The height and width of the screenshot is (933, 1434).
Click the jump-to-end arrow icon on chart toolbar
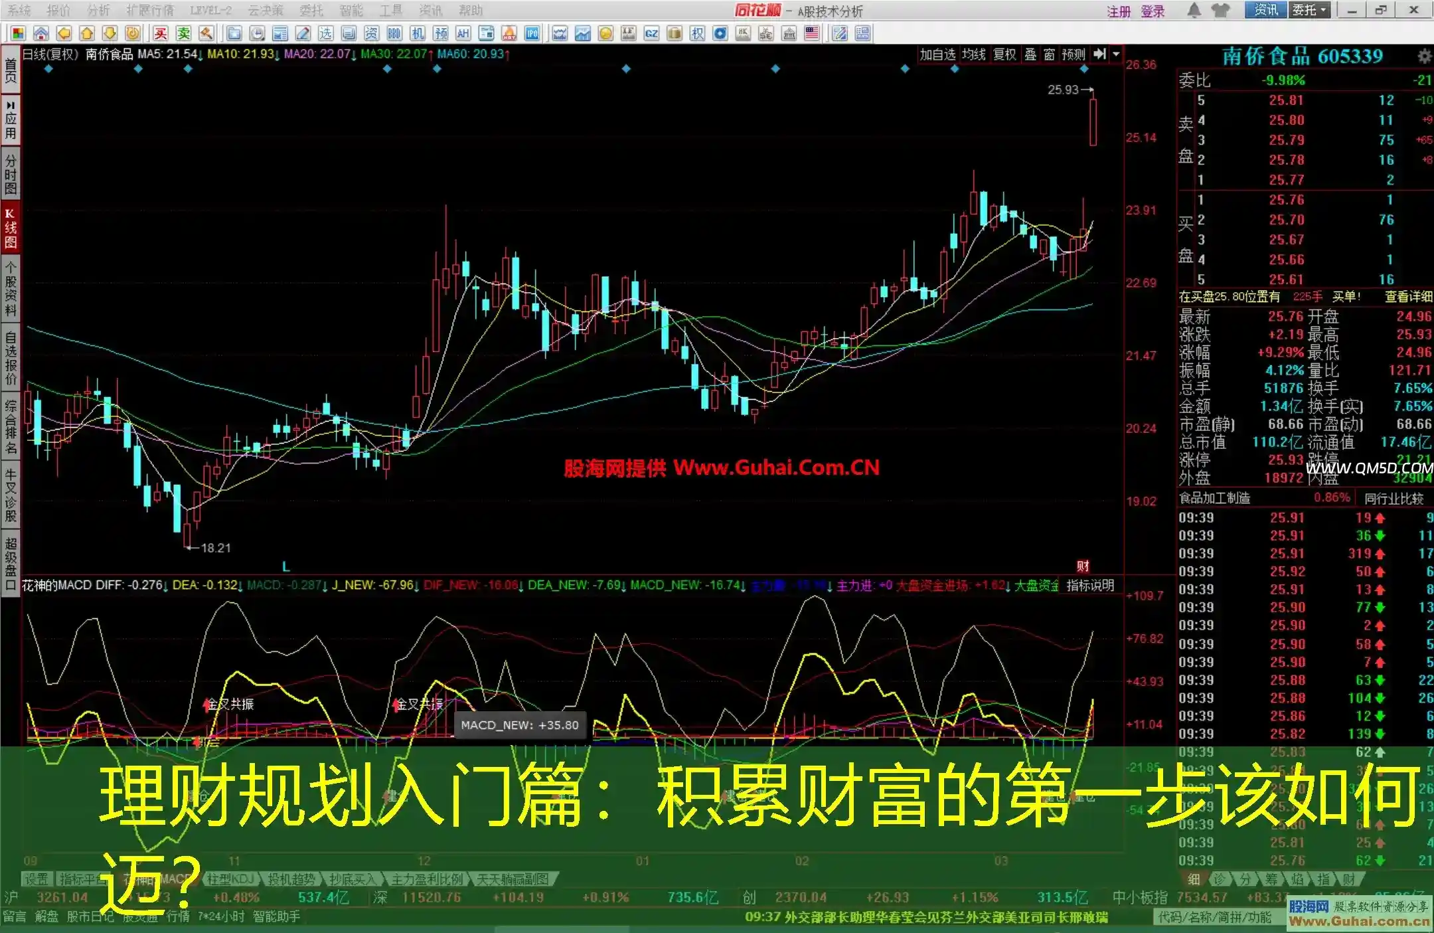pyautogui.click(x=1100, y=54)
